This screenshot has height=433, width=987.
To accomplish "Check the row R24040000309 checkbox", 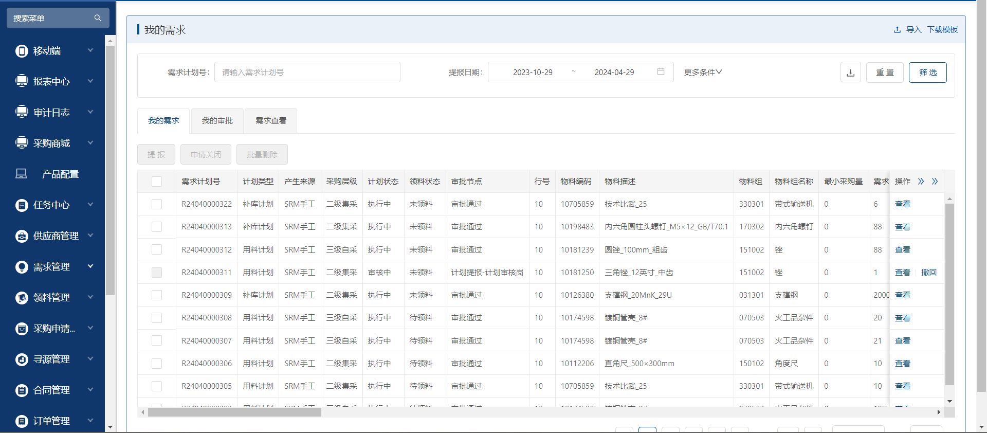I will click(x=157, y=295).
